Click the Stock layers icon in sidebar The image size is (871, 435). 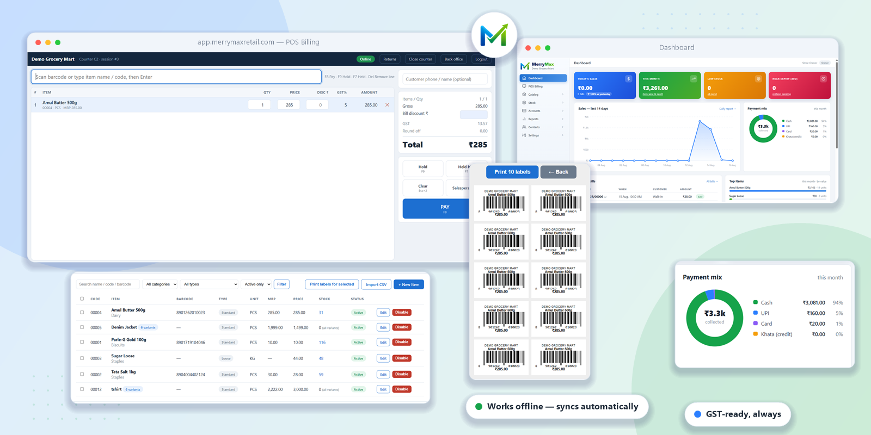[524, 103]
